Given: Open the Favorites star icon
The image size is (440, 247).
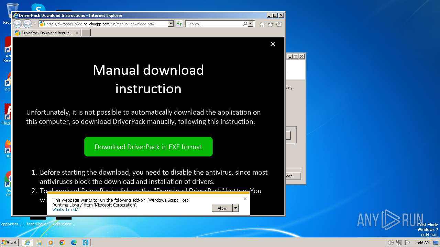Looking at the screenshot, I should [x=271, y=24].
